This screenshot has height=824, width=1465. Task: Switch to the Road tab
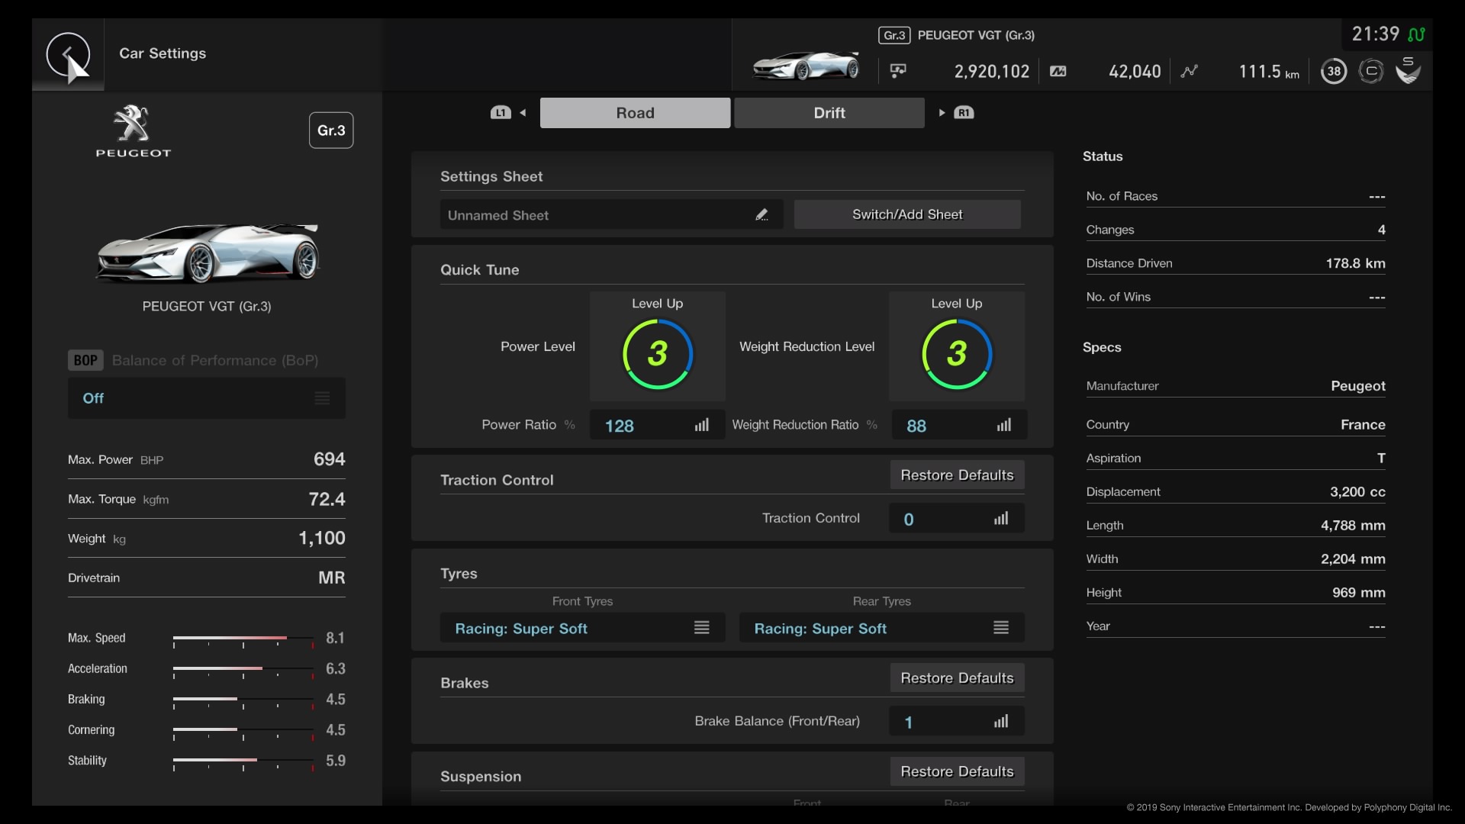click(635, 113)
